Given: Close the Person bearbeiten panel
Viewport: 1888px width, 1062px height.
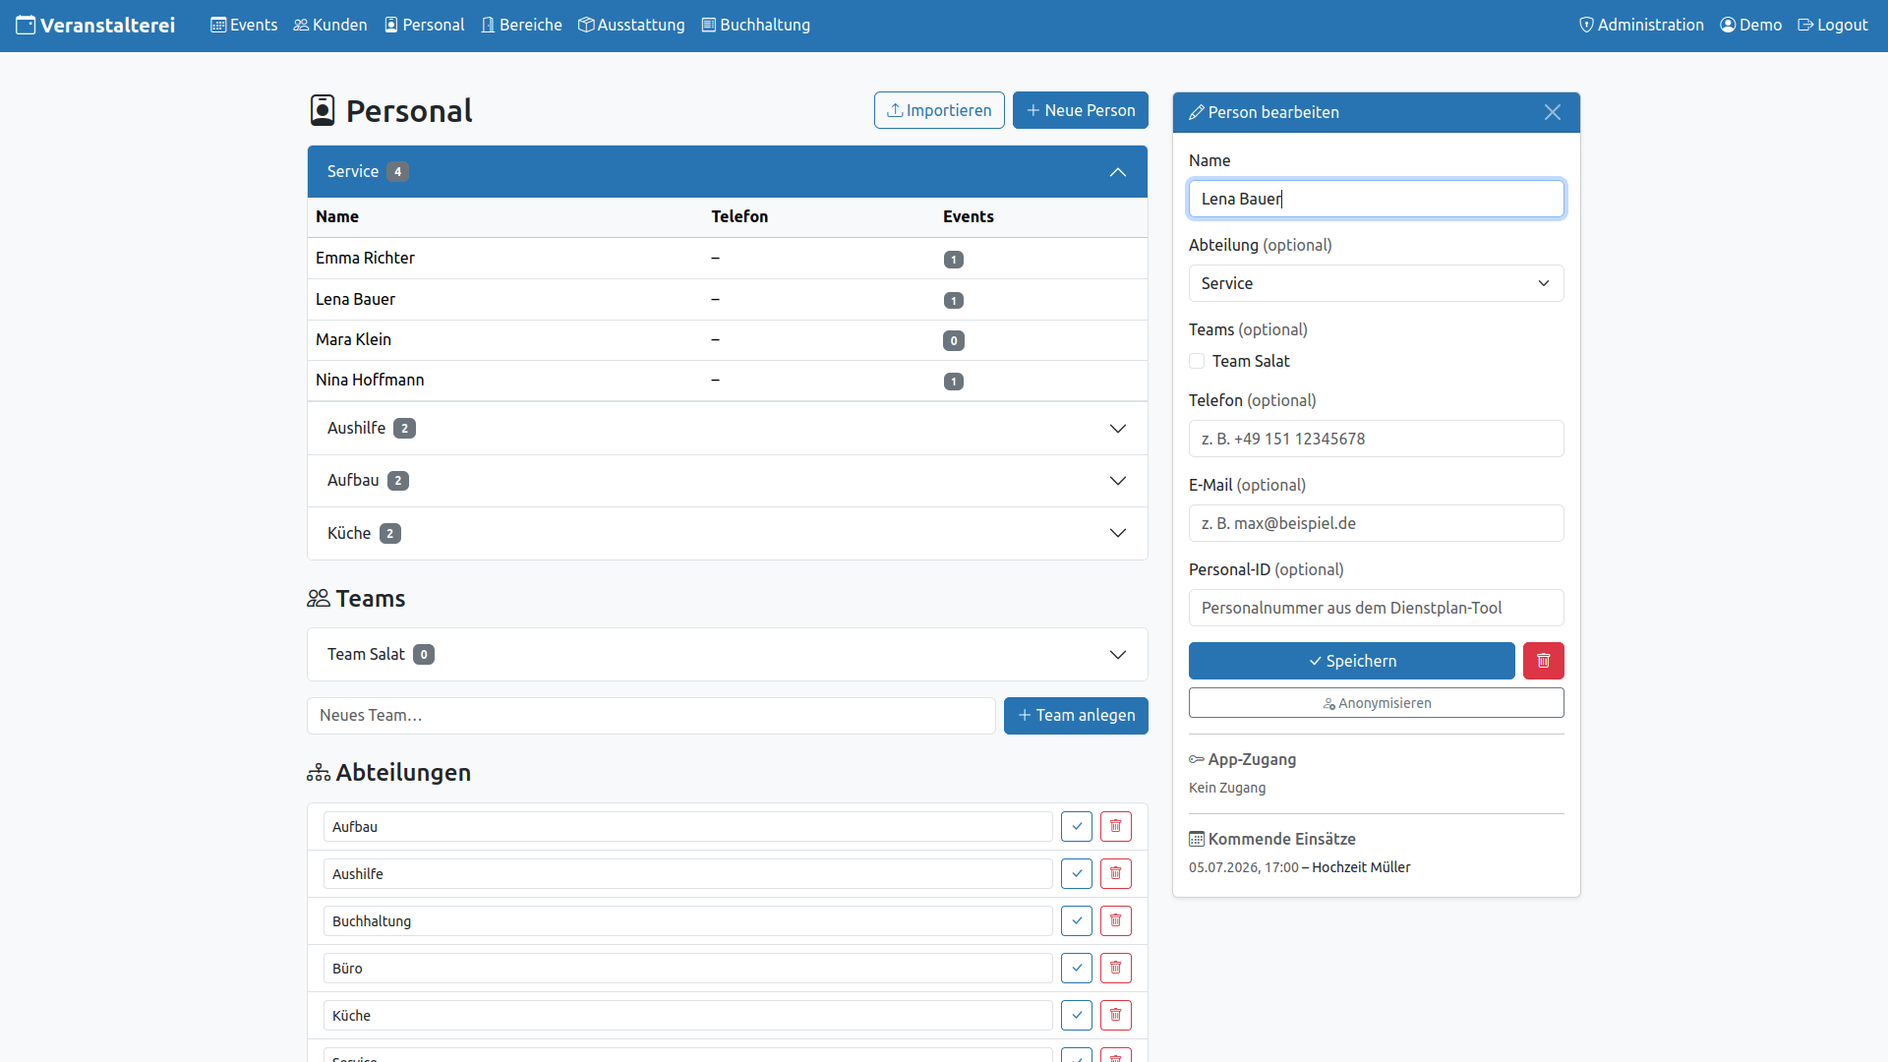Looking at the screenshot, I should tap(1553, 112).
